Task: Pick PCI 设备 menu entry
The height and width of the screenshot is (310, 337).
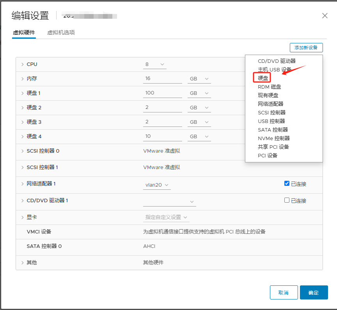Action: click(268, 155)
